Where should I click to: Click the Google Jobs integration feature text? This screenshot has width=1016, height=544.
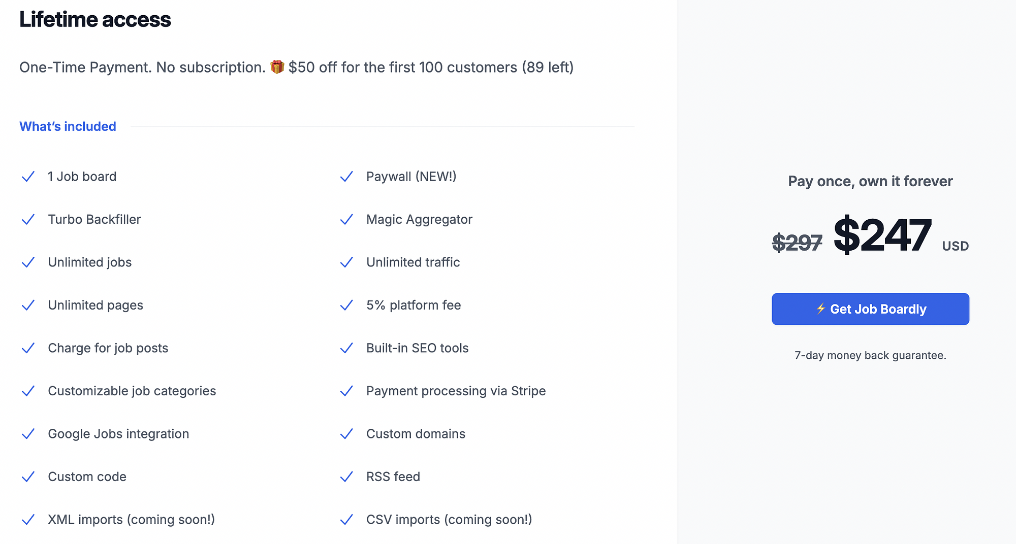118,434
